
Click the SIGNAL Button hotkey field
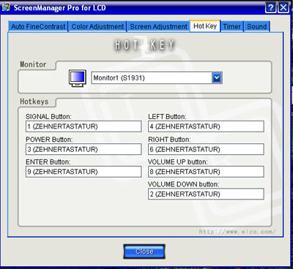(x=84, y=126)
